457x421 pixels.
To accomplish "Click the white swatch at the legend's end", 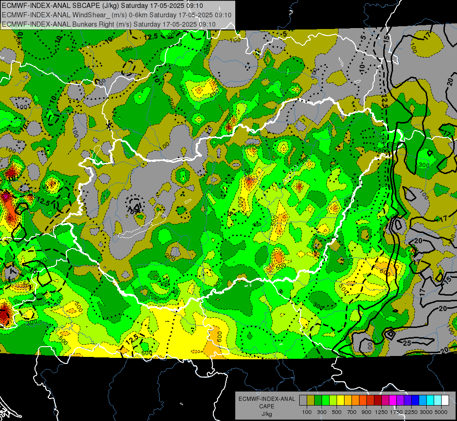I will tap(445, 400).
